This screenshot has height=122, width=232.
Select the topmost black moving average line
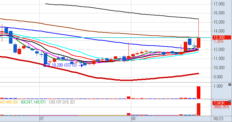(122, 11)
